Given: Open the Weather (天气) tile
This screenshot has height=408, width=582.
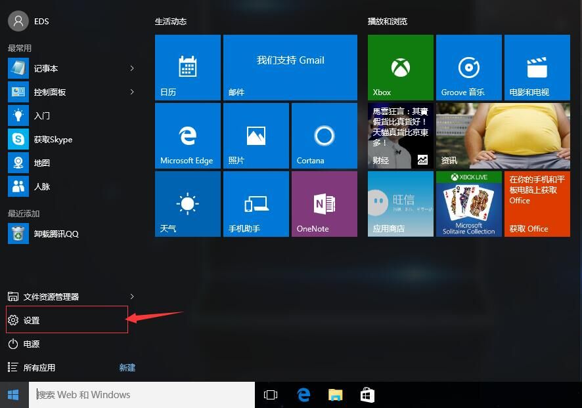Looking at the screenshot, I should coord(188,204).
